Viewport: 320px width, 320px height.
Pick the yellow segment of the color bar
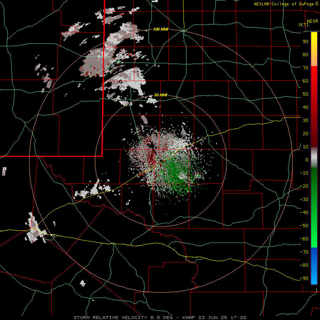tap(314, 49)
